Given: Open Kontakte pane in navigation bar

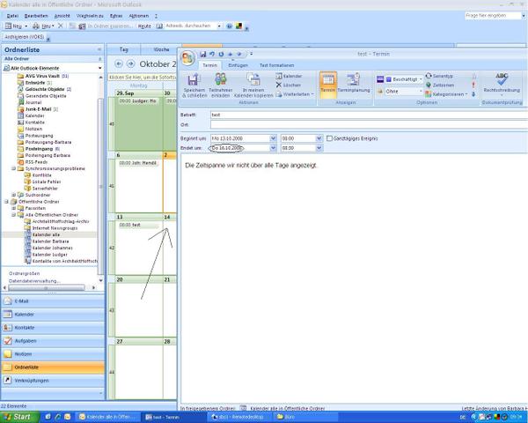Looking at the screenshot, I should [x=53, y=328].
